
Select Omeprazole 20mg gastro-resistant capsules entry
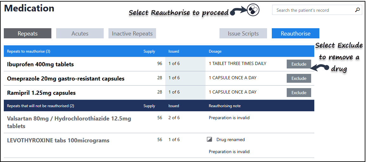[x=66, y=79]
